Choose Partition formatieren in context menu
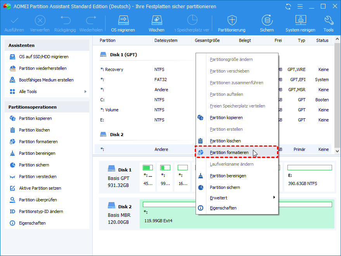 coord(237,152)
